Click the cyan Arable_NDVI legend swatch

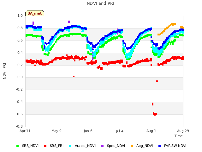[70, 146]
